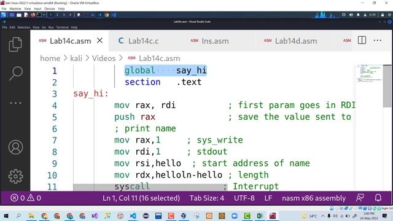
Task: Show hidden Windows tray icons chevron
Action: [323, 215]
